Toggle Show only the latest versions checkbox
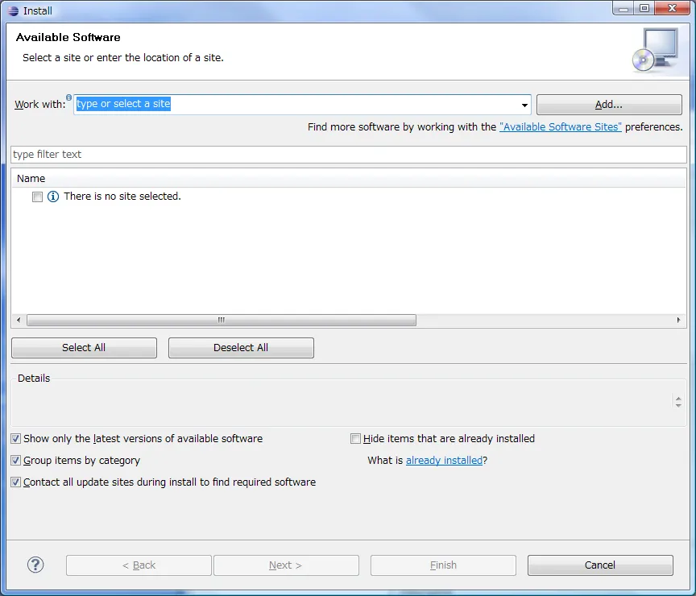 (x=15, y=438)
